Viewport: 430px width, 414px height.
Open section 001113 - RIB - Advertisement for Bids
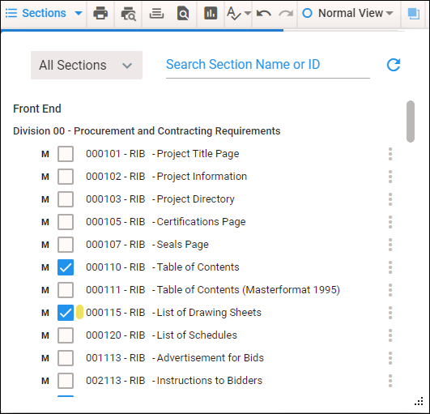[x=175, y=358]
